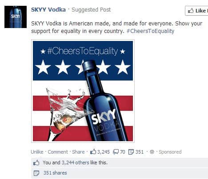Click the Sponsored label
Screen dimensions: 208x179
click(x=170, y=152)
